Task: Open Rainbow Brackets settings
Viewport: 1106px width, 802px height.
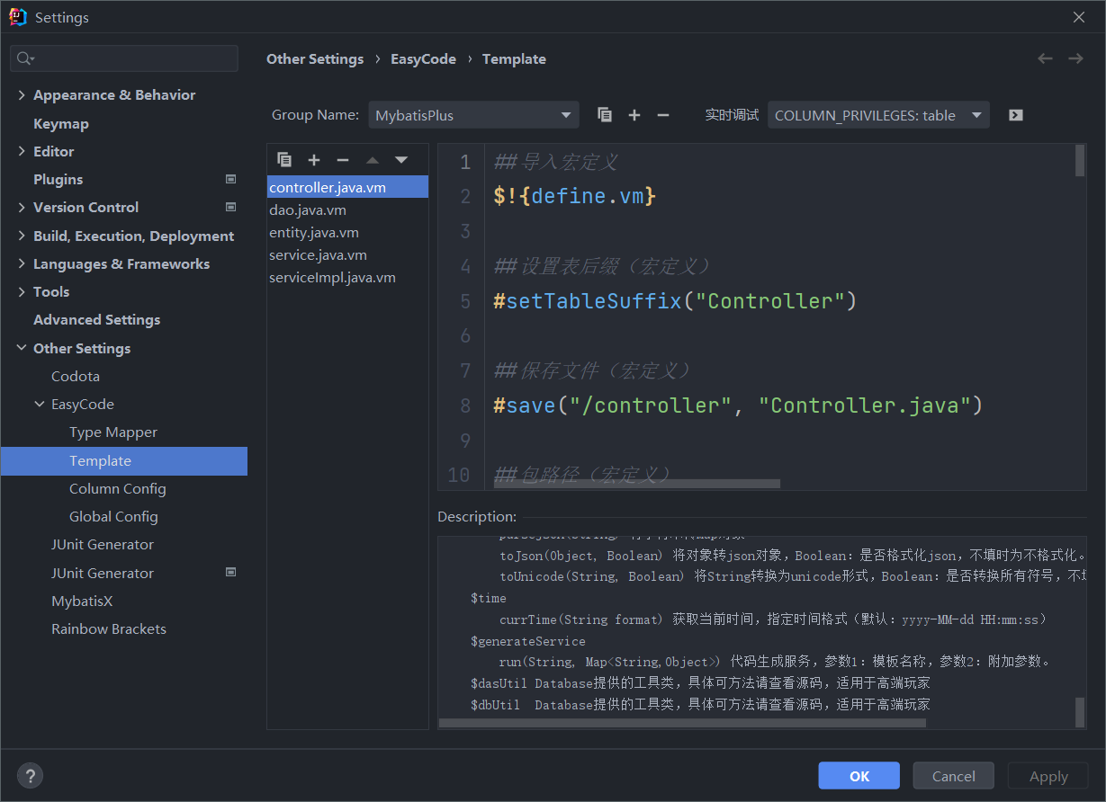Action: pos(109,628)
